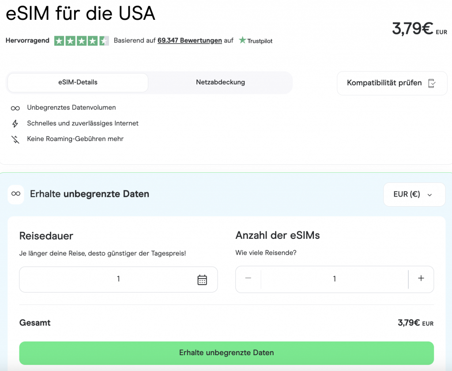
Task: Open the calendar icon in Reisedauer field
Action: (202, 279)
